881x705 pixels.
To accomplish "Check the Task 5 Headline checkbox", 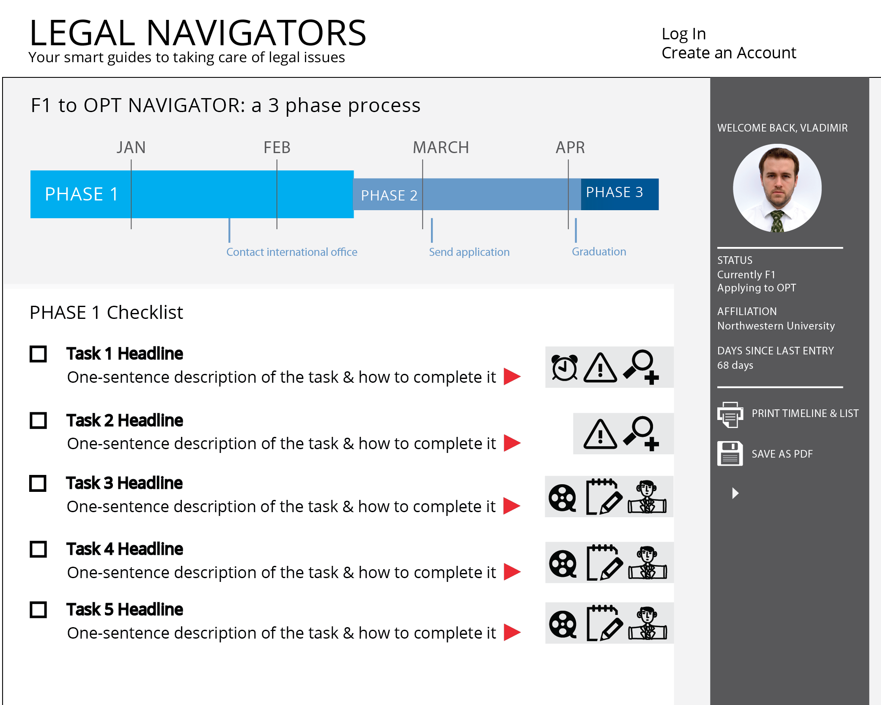I will 38,609.
